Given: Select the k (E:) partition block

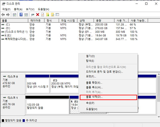Looking at the screenshot, I should [x=74, y=105].
